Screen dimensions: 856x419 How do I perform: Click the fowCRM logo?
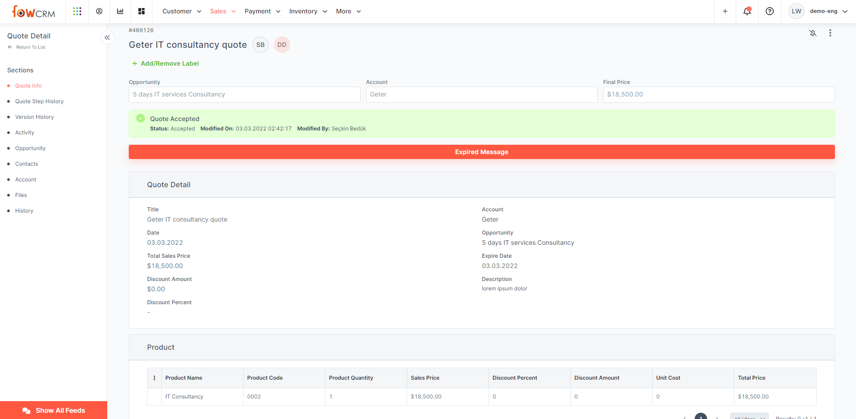click(x=34, y=12)
